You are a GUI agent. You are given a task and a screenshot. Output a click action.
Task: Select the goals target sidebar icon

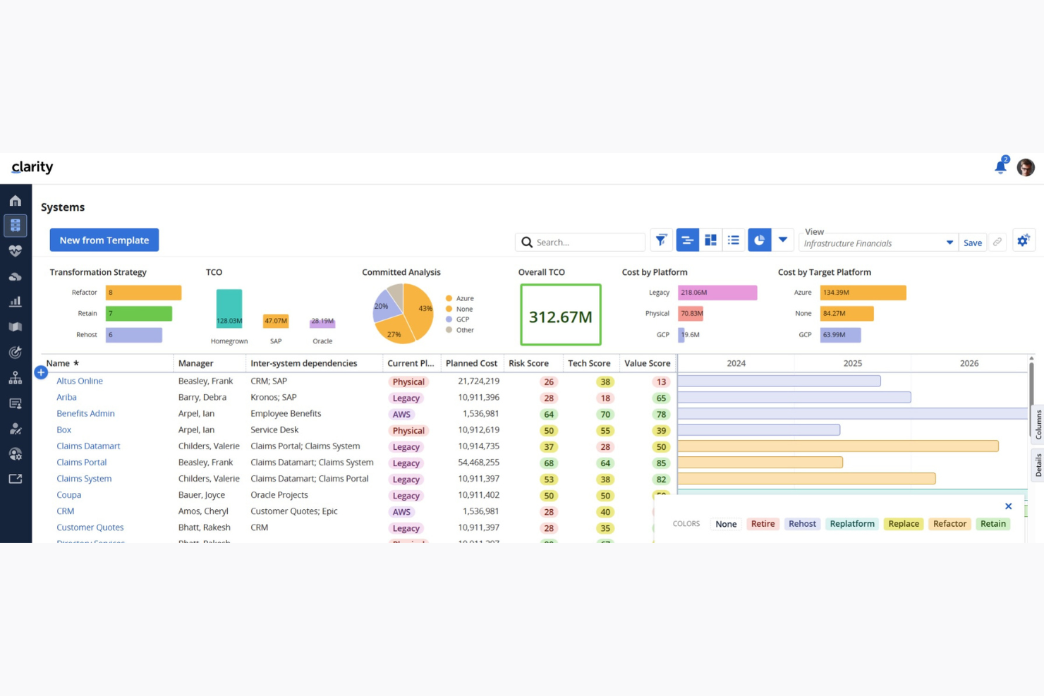click(16, 352)
